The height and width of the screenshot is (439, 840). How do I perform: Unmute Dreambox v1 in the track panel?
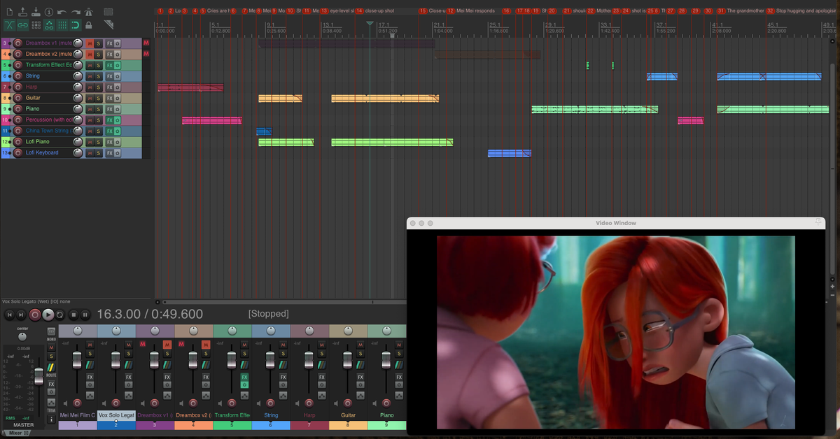(90, 43)
